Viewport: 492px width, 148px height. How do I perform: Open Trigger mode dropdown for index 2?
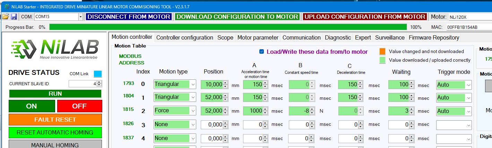[468, 111]
